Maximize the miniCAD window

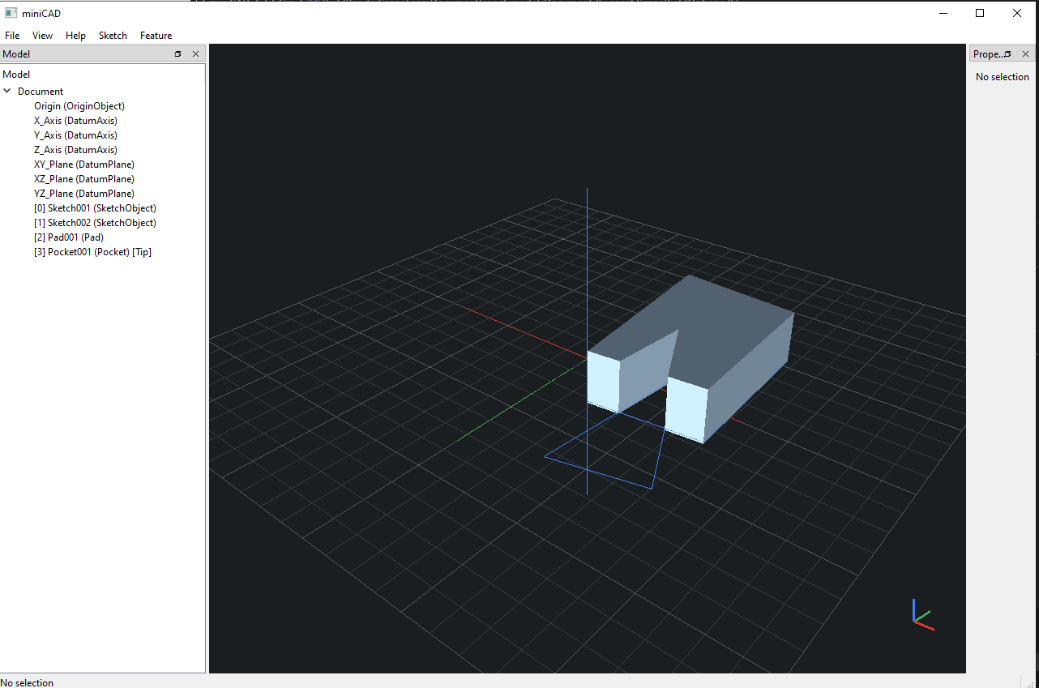coord(980,13)
